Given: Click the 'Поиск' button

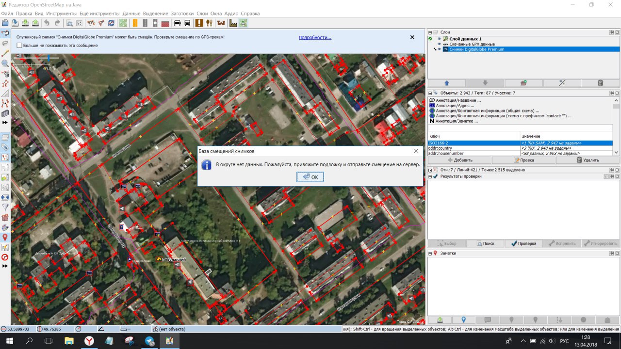Looking at the screenshot, I should 485,243.
